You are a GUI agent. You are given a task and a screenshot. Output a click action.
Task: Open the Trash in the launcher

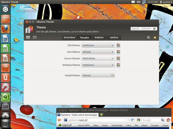tap(5, 124)
